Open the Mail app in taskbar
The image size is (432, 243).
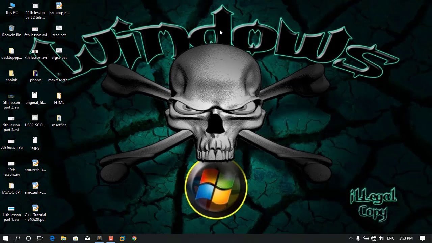[x=87, y=238]
